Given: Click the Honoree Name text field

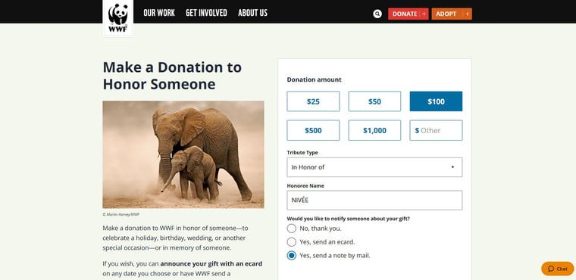Looking at the screenshot, I should [x=374, y=200].
